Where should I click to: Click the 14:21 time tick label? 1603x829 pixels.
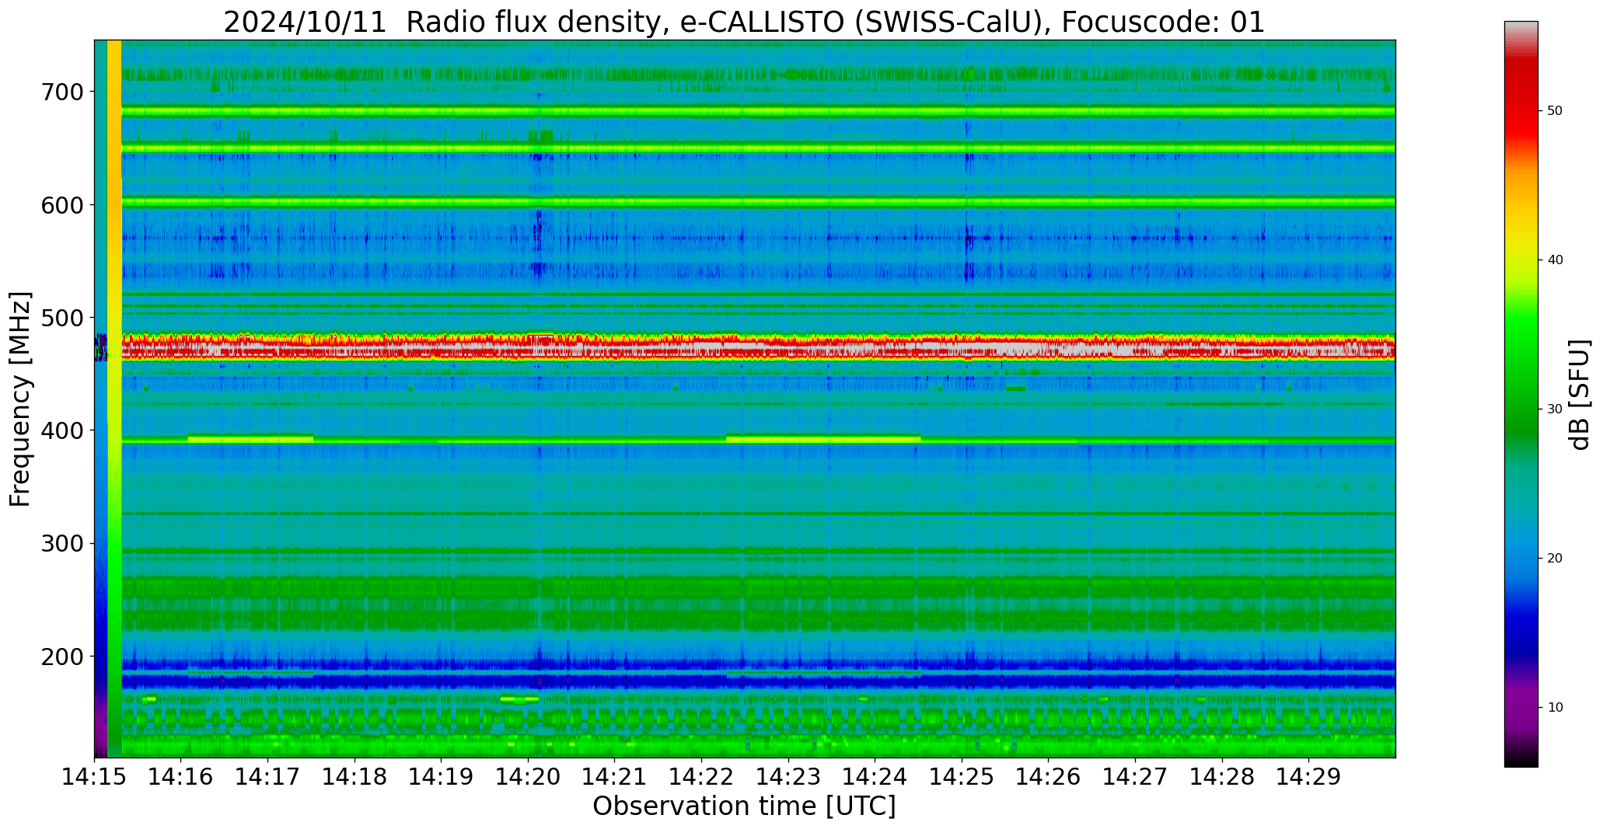[615, 776]
